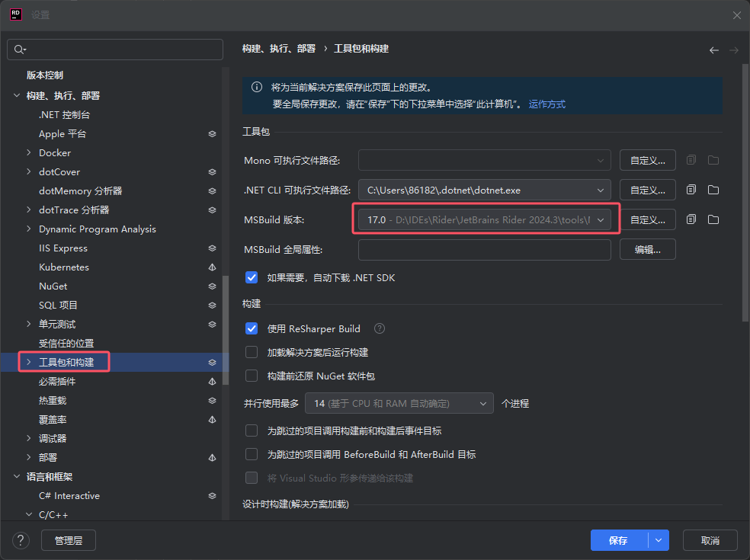Image resolution: width=750 pixels, height=560 pixels.
Task: Click the info icon in the banner
Action: (x=257, y=87)
